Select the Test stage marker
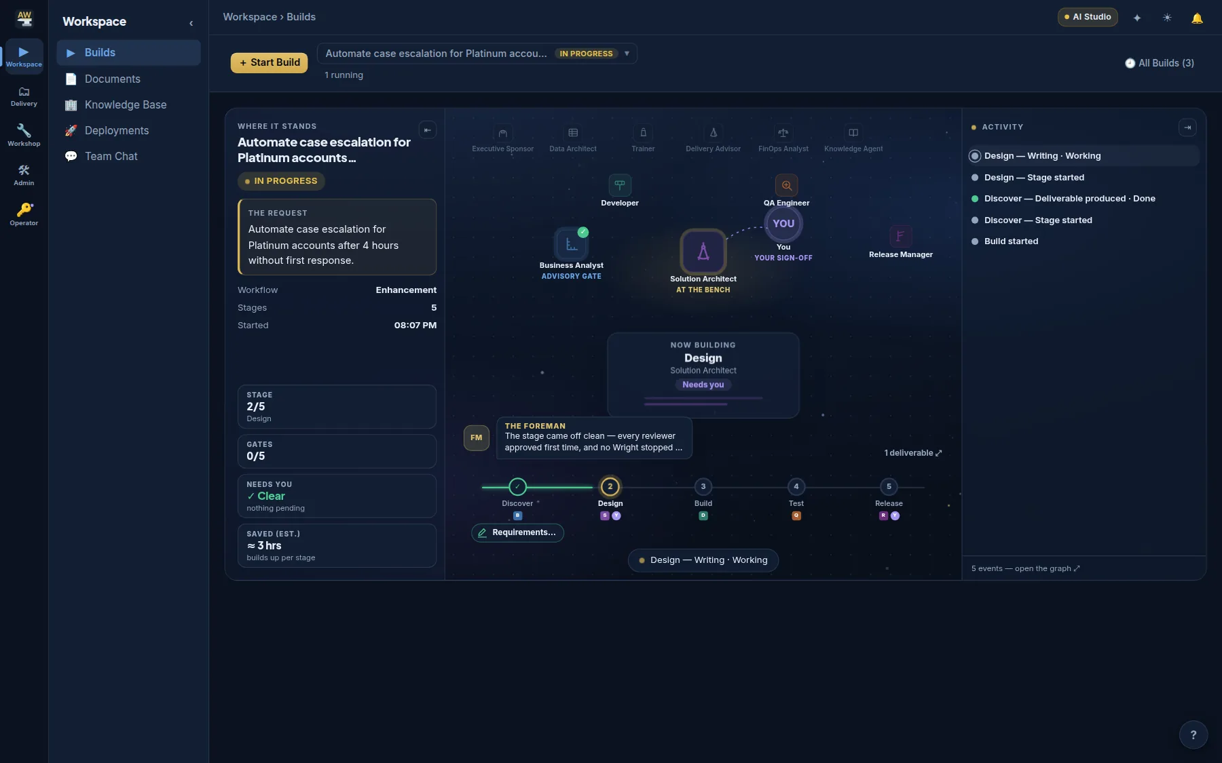The image size is (1222, 763). coord(796,487)
